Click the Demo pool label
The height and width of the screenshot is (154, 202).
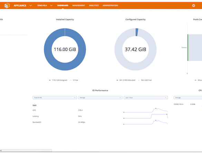[x=184, y=47]
